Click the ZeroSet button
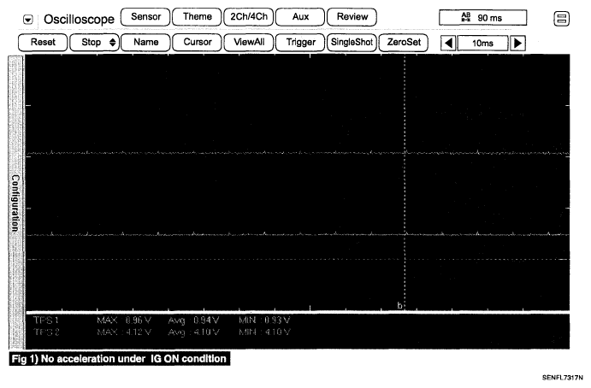The image size is (591, 388). point(404,42)
